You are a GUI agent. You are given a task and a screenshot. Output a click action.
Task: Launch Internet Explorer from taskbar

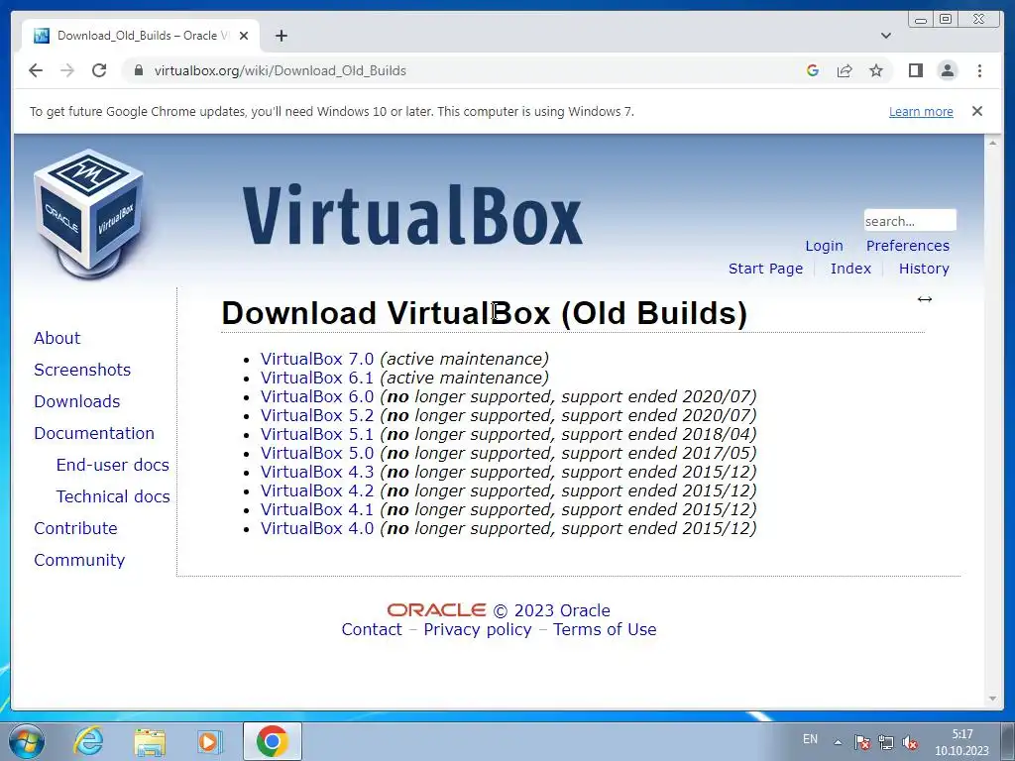pyautogui.click(x=88, y=741)
